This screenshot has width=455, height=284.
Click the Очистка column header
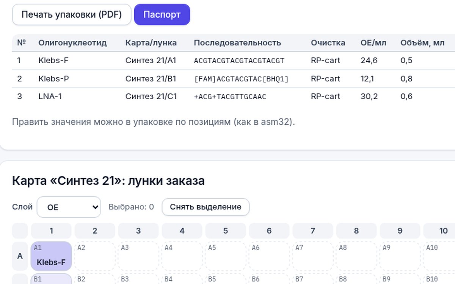(x=328, y=43)
